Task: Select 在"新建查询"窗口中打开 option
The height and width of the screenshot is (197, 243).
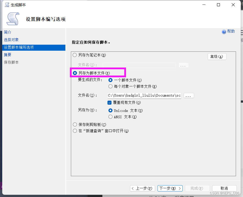Action: [75, 131]
